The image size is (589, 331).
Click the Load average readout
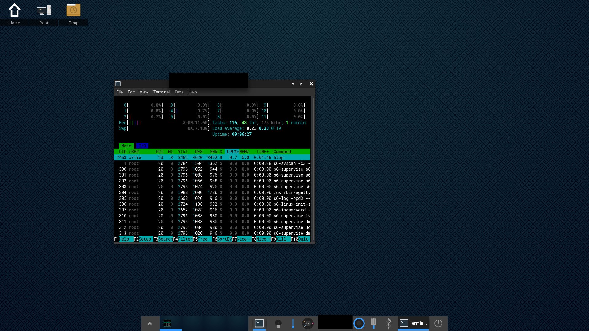(x=247, y=128)
